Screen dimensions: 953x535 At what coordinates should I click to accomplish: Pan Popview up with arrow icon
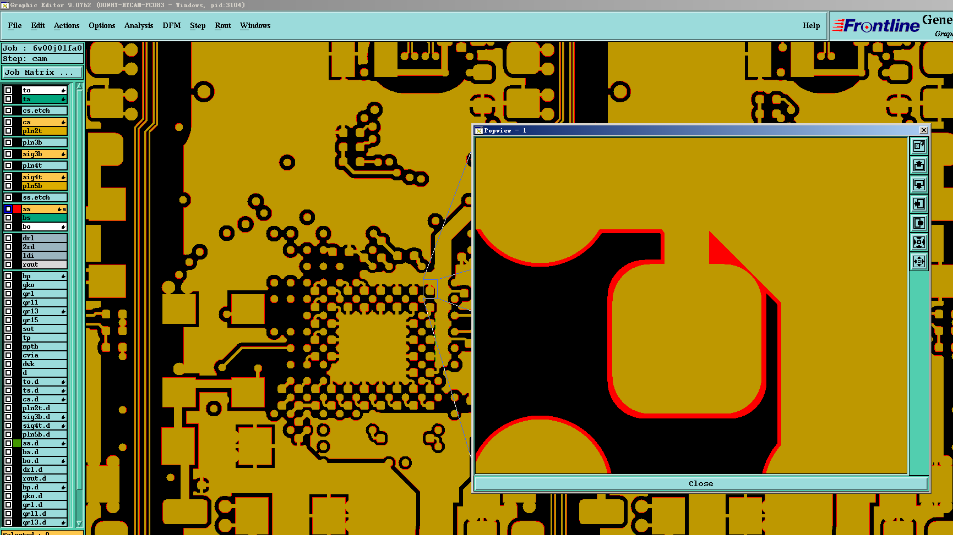coord(919,165)
